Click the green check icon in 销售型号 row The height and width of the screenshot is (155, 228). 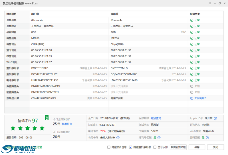point(192,38)
